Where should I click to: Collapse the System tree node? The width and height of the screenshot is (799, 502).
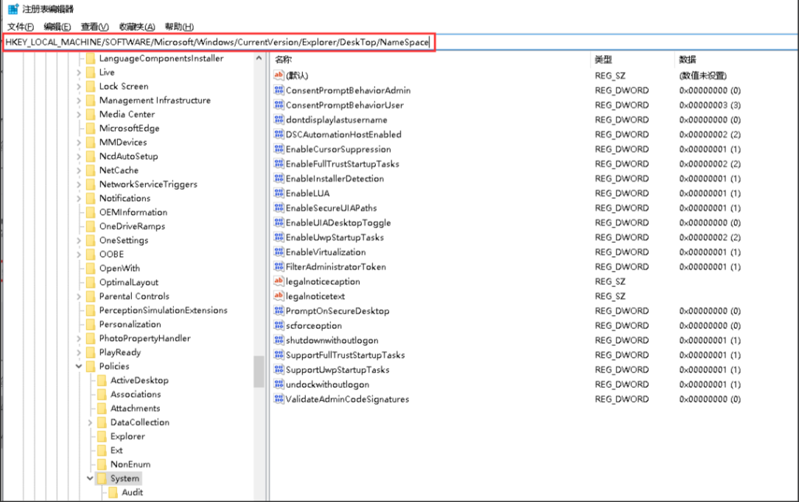[x=90, y=478]
